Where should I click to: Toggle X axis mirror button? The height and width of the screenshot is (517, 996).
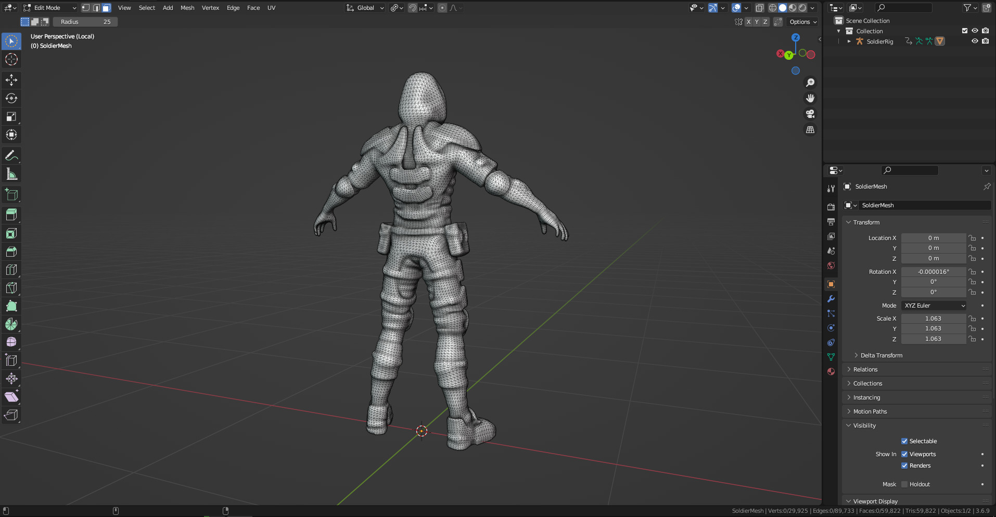point(748,22)
